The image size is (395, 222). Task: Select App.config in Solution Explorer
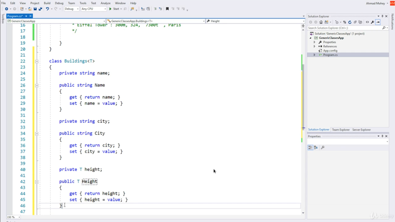pyautogui.click(x=330, y=51)
